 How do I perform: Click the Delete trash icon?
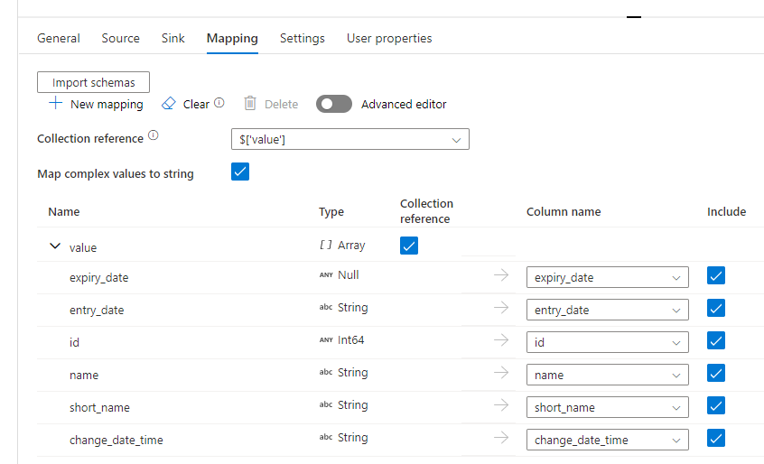point(250,104)
